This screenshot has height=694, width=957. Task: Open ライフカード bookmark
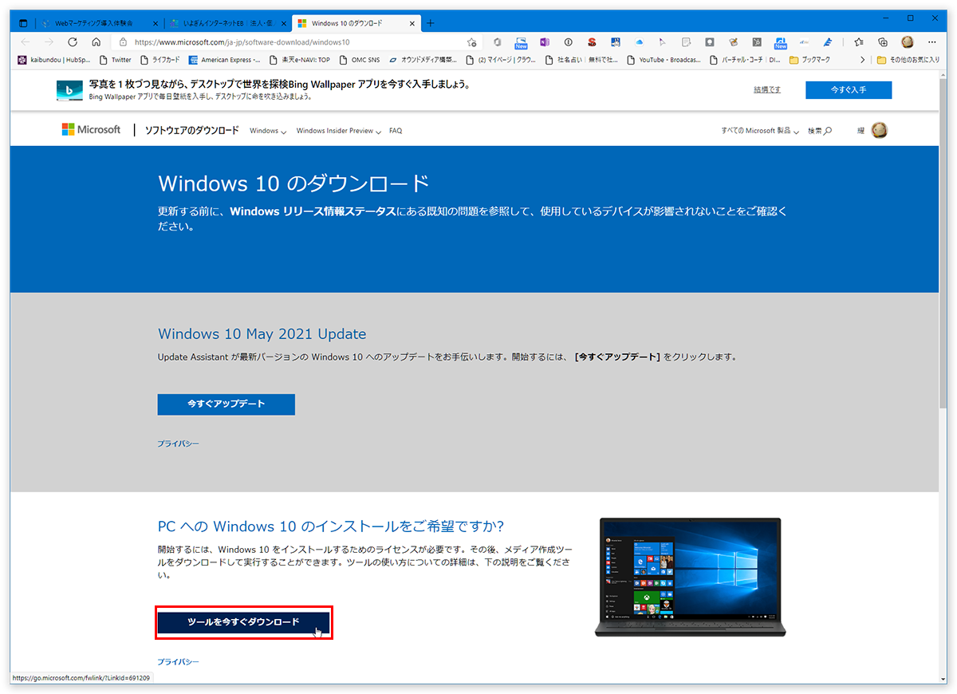[160, 60]
